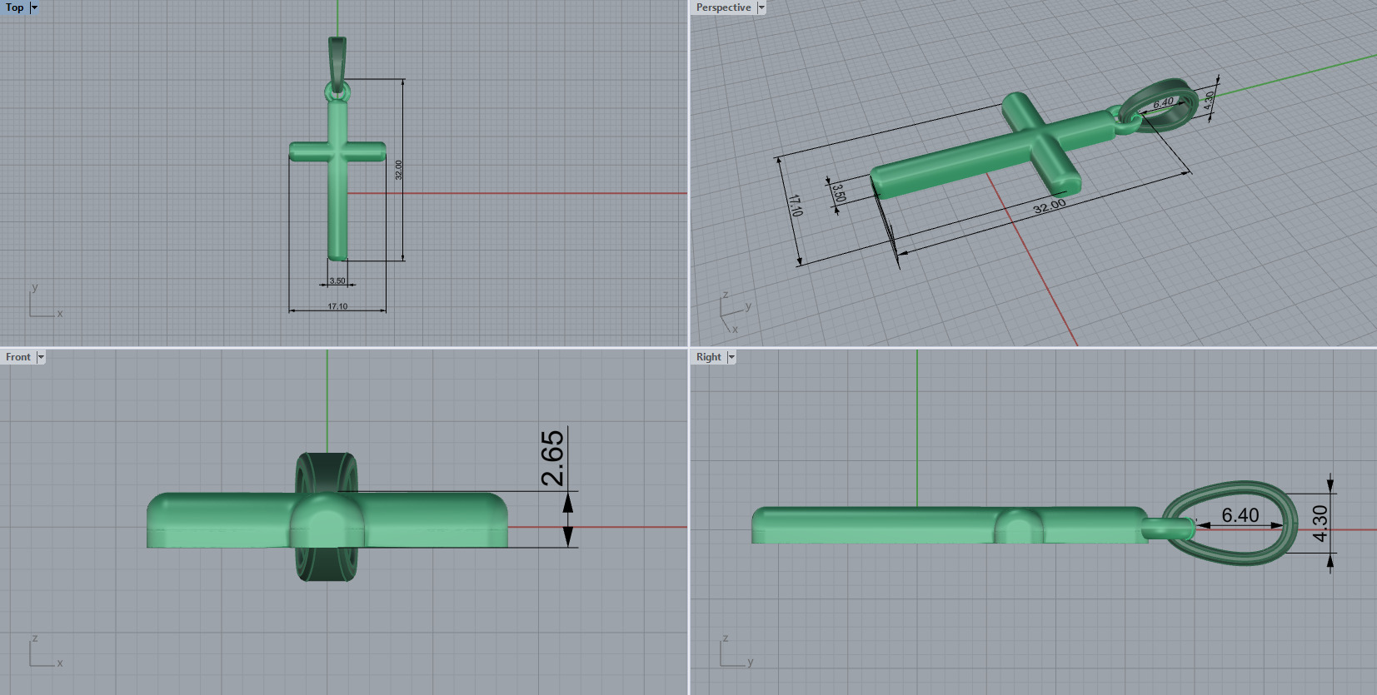Screen dimensions: 1377x695
Task: Select the 3.50 dimension in Top view
Action: click(x=337, y=281)
